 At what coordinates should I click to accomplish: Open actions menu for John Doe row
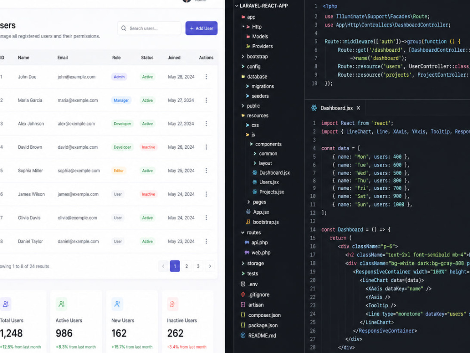pyautogui.click(x=206, y=77)
